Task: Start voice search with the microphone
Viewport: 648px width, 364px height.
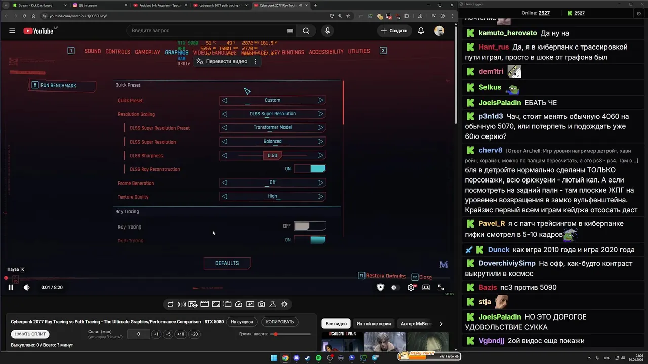Action: pos(328,31)
